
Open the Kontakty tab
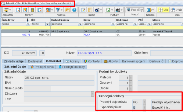[92, 61]
